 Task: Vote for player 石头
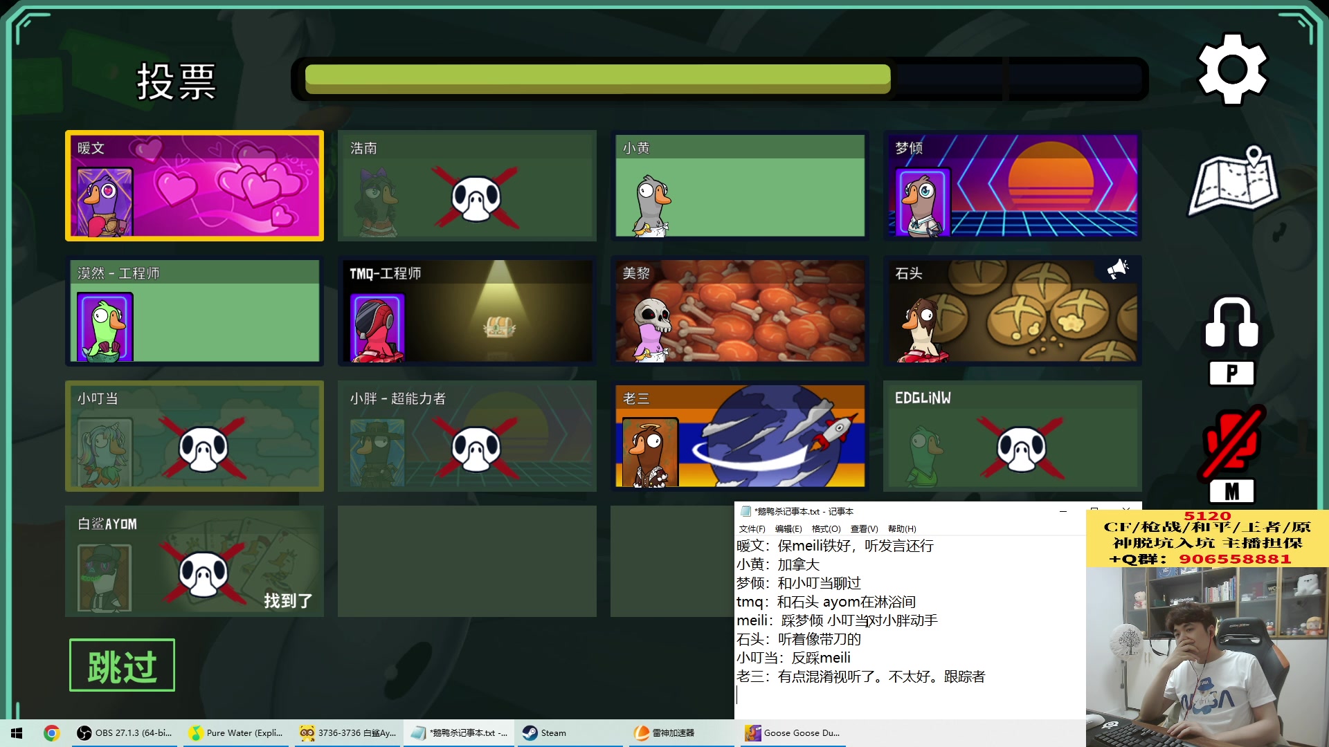(x=1013, y=311)
